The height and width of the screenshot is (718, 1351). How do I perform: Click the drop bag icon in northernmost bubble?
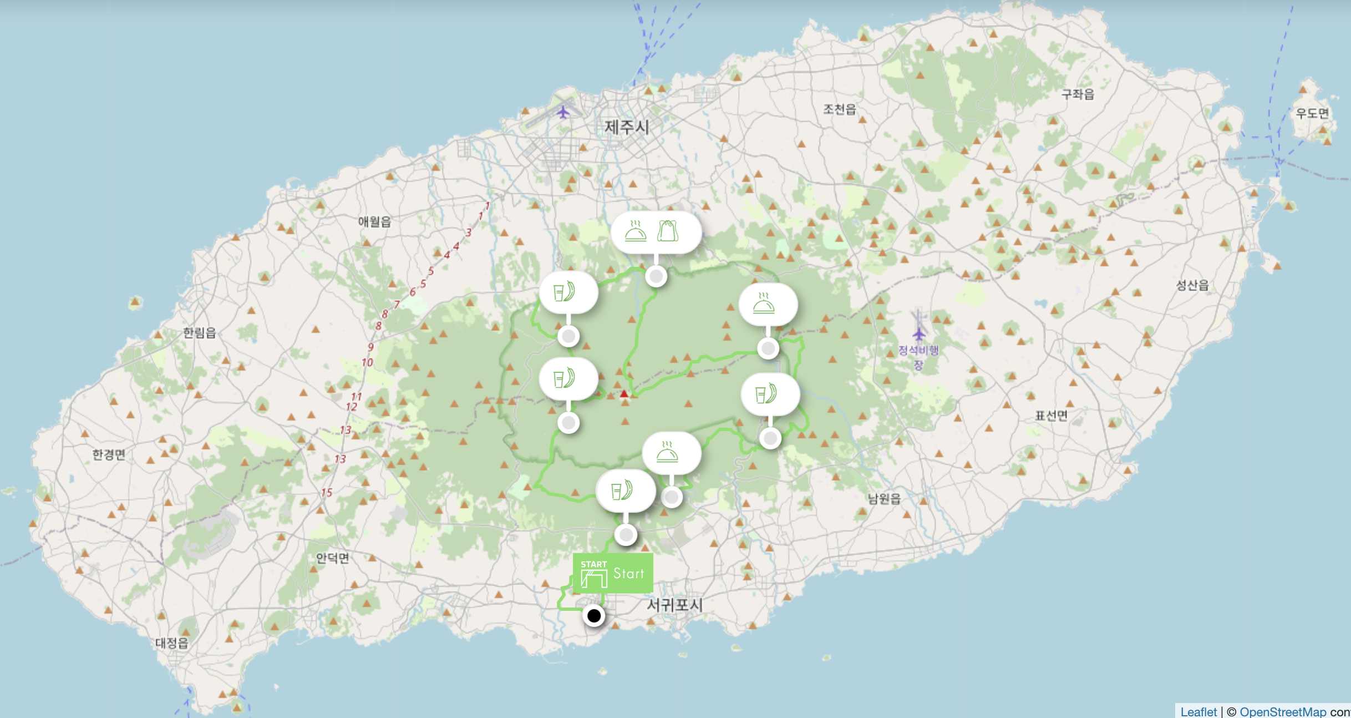click(668, 231)
